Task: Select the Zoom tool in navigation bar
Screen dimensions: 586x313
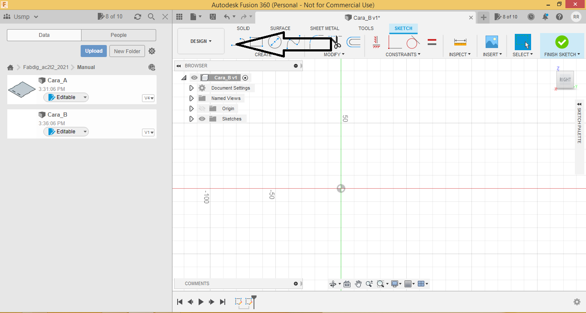Action: coord(369,284)
